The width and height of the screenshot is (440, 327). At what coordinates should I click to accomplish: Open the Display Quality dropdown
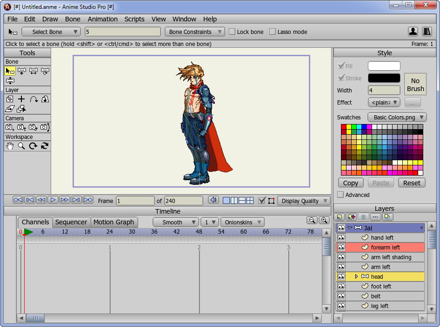[304, 201]
